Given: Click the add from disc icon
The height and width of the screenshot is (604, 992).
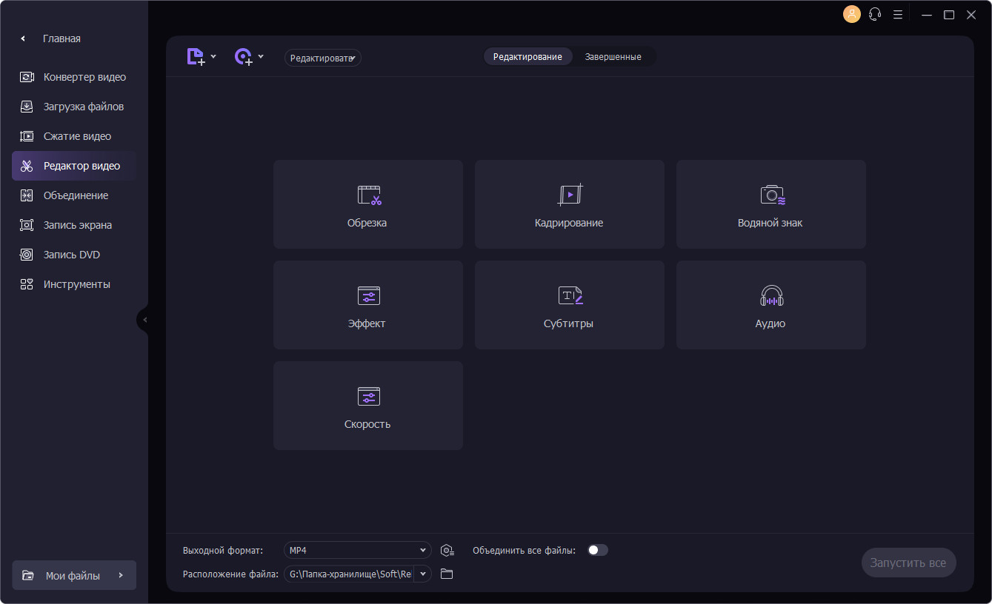Looking at the screenshot, I should click(x=244, y=57).
